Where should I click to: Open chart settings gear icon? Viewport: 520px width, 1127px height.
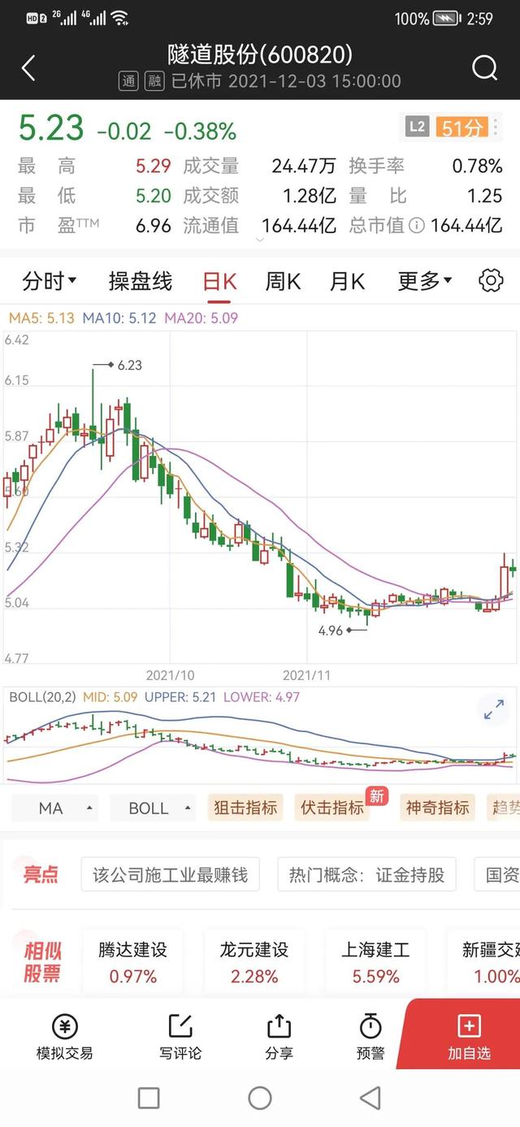click(x=491, y=281)
